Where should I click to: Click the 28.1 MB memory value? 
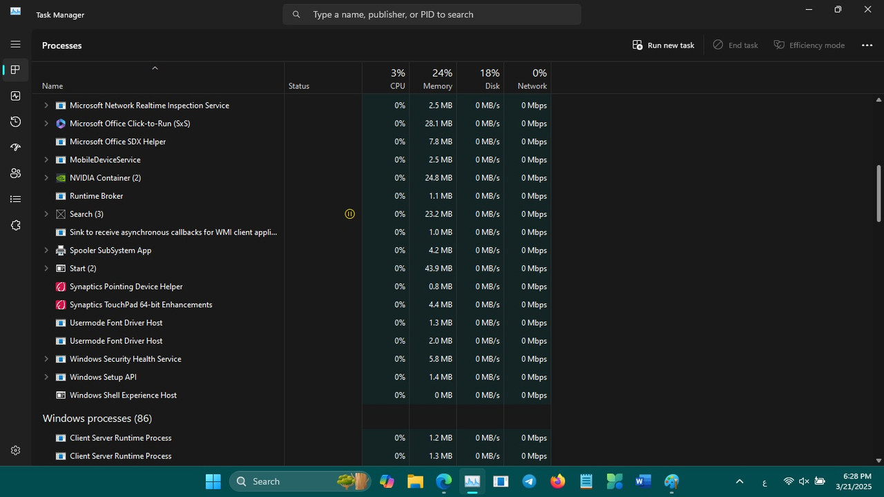tap(439, 124)
